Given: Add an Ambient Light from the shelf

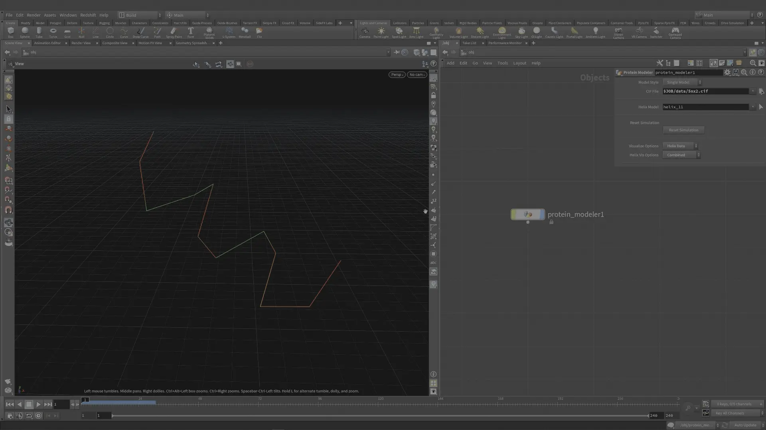Looking at the screenshot, I should (x=595, y=32).
